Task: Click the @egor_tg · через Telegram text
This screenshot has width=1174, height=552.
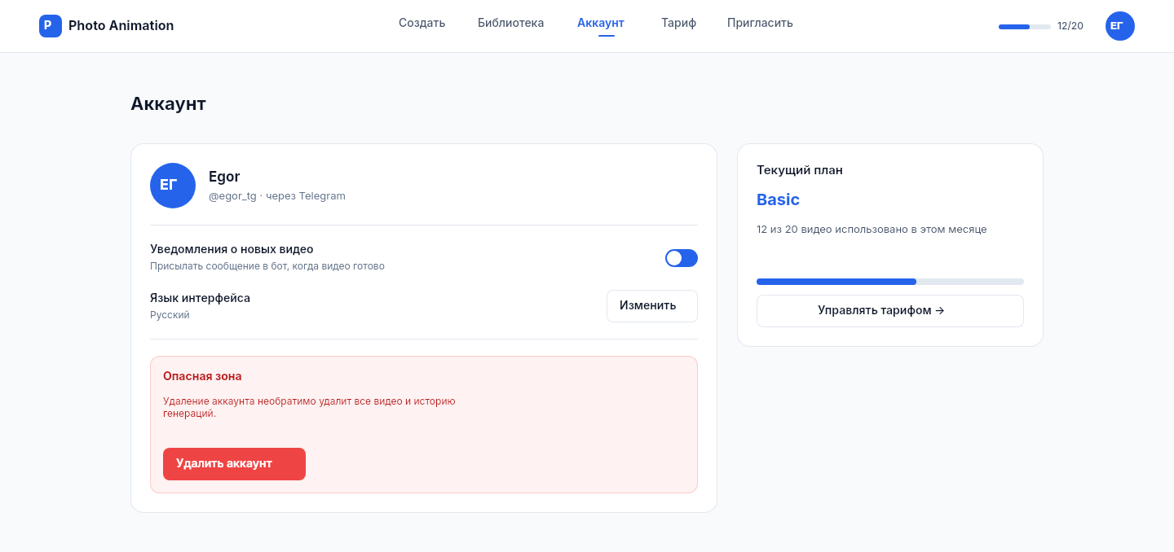Action: [277, 196]
